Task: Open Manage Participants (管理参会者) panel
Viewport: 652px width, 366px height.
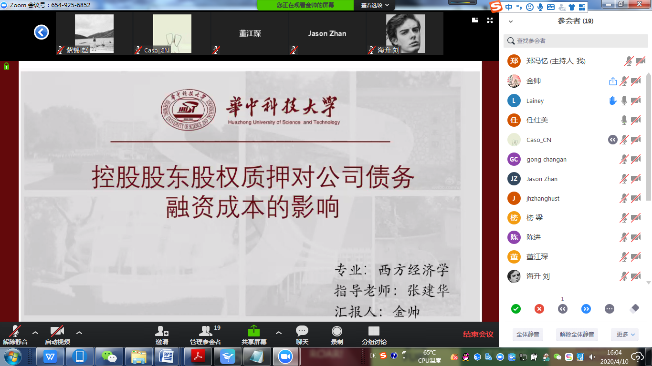Action: pyautogui.click(x=206, y=332)
